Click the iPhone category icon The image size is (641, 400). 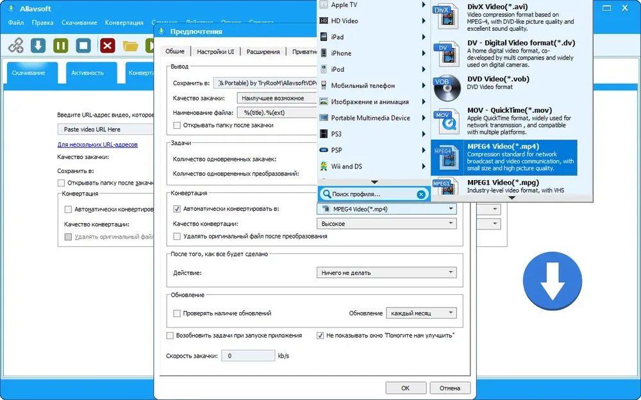coord(324,53)
